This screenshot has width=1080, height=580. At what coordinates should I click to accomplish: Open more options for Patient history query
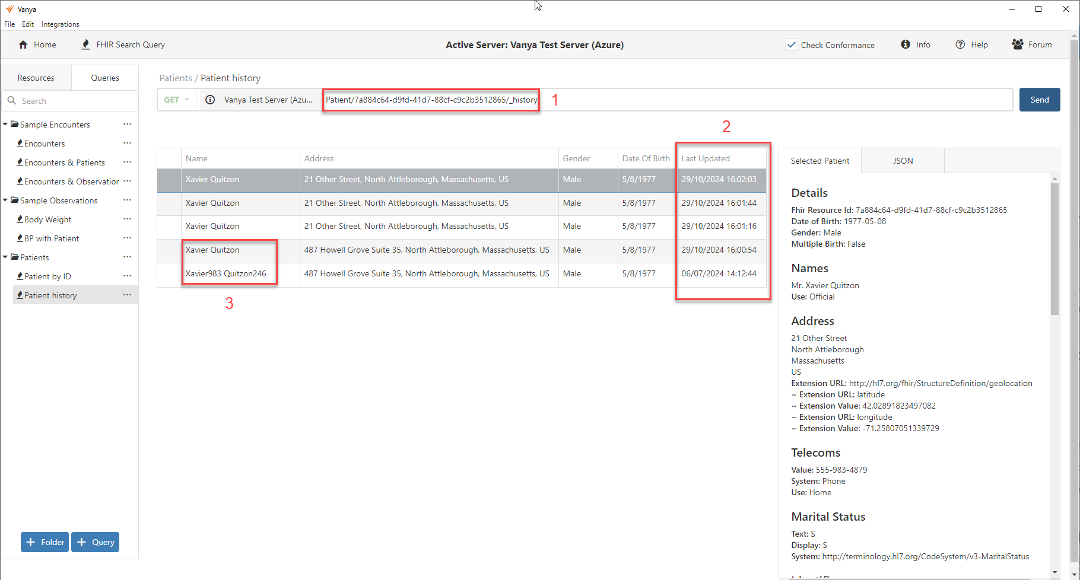[x=127, y=295]
